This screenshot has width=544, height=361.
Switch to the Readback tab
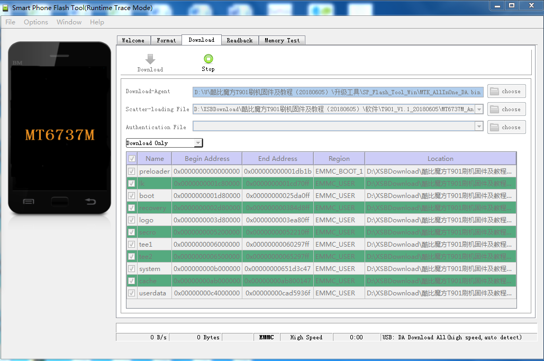click(239, 40)
